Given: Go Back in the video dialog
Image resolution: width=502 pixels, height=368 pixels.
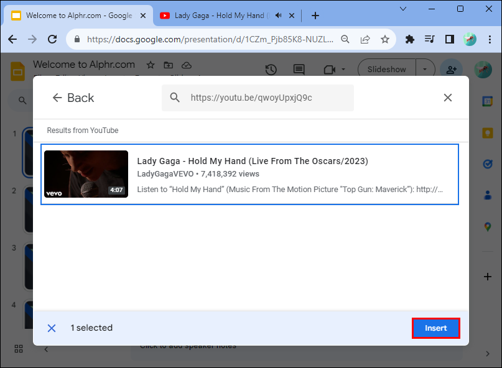Looking at the screenshot, I should [x=73, y=98].
